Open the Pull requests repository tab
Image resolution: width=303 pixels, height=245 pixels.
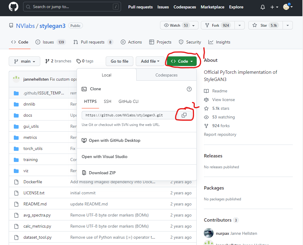[93, 42]
